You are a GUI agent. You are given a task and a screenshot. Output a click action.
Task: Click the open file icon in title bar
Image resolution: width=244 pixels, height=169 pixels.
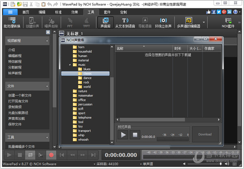click(19, 4)
